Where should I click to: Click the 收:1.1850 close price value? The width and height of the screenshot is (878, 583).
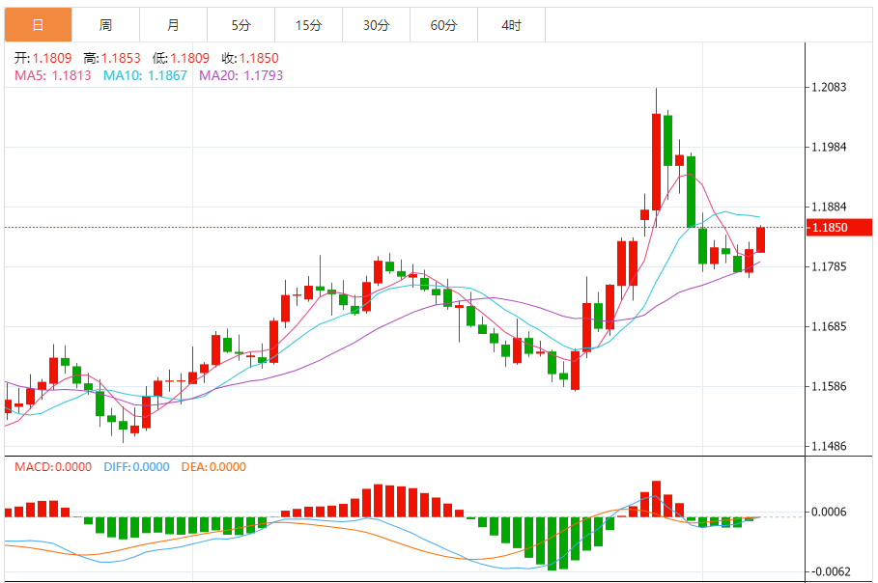tap(250, 58)
